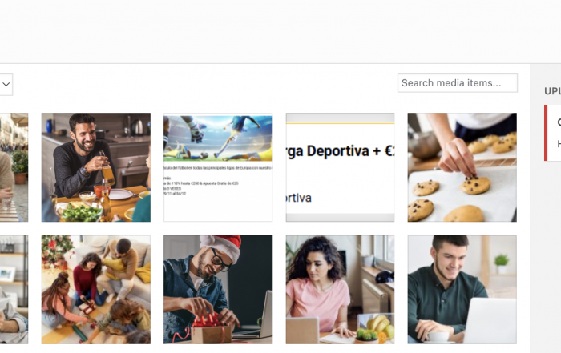Select the Santa hat man with gift thumbnail
Screen dimensions: 561x353
tap(218, 290)
